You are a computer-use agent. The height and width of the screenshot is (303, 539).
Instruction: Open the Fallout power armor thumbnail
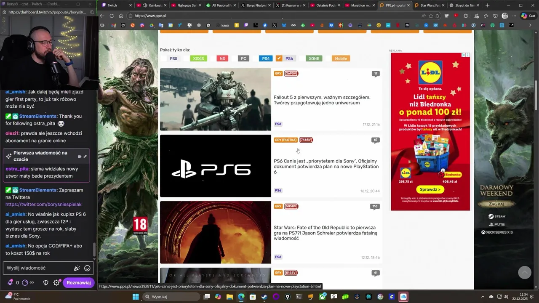coord(215,99)
